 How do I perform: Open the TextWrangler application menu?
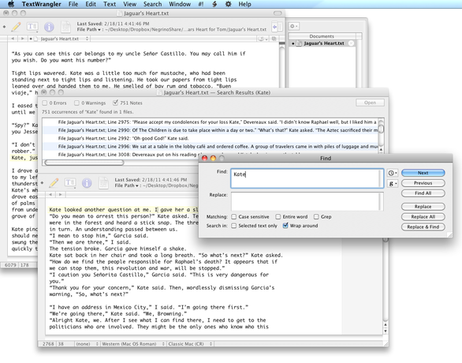tap(42, 4)
